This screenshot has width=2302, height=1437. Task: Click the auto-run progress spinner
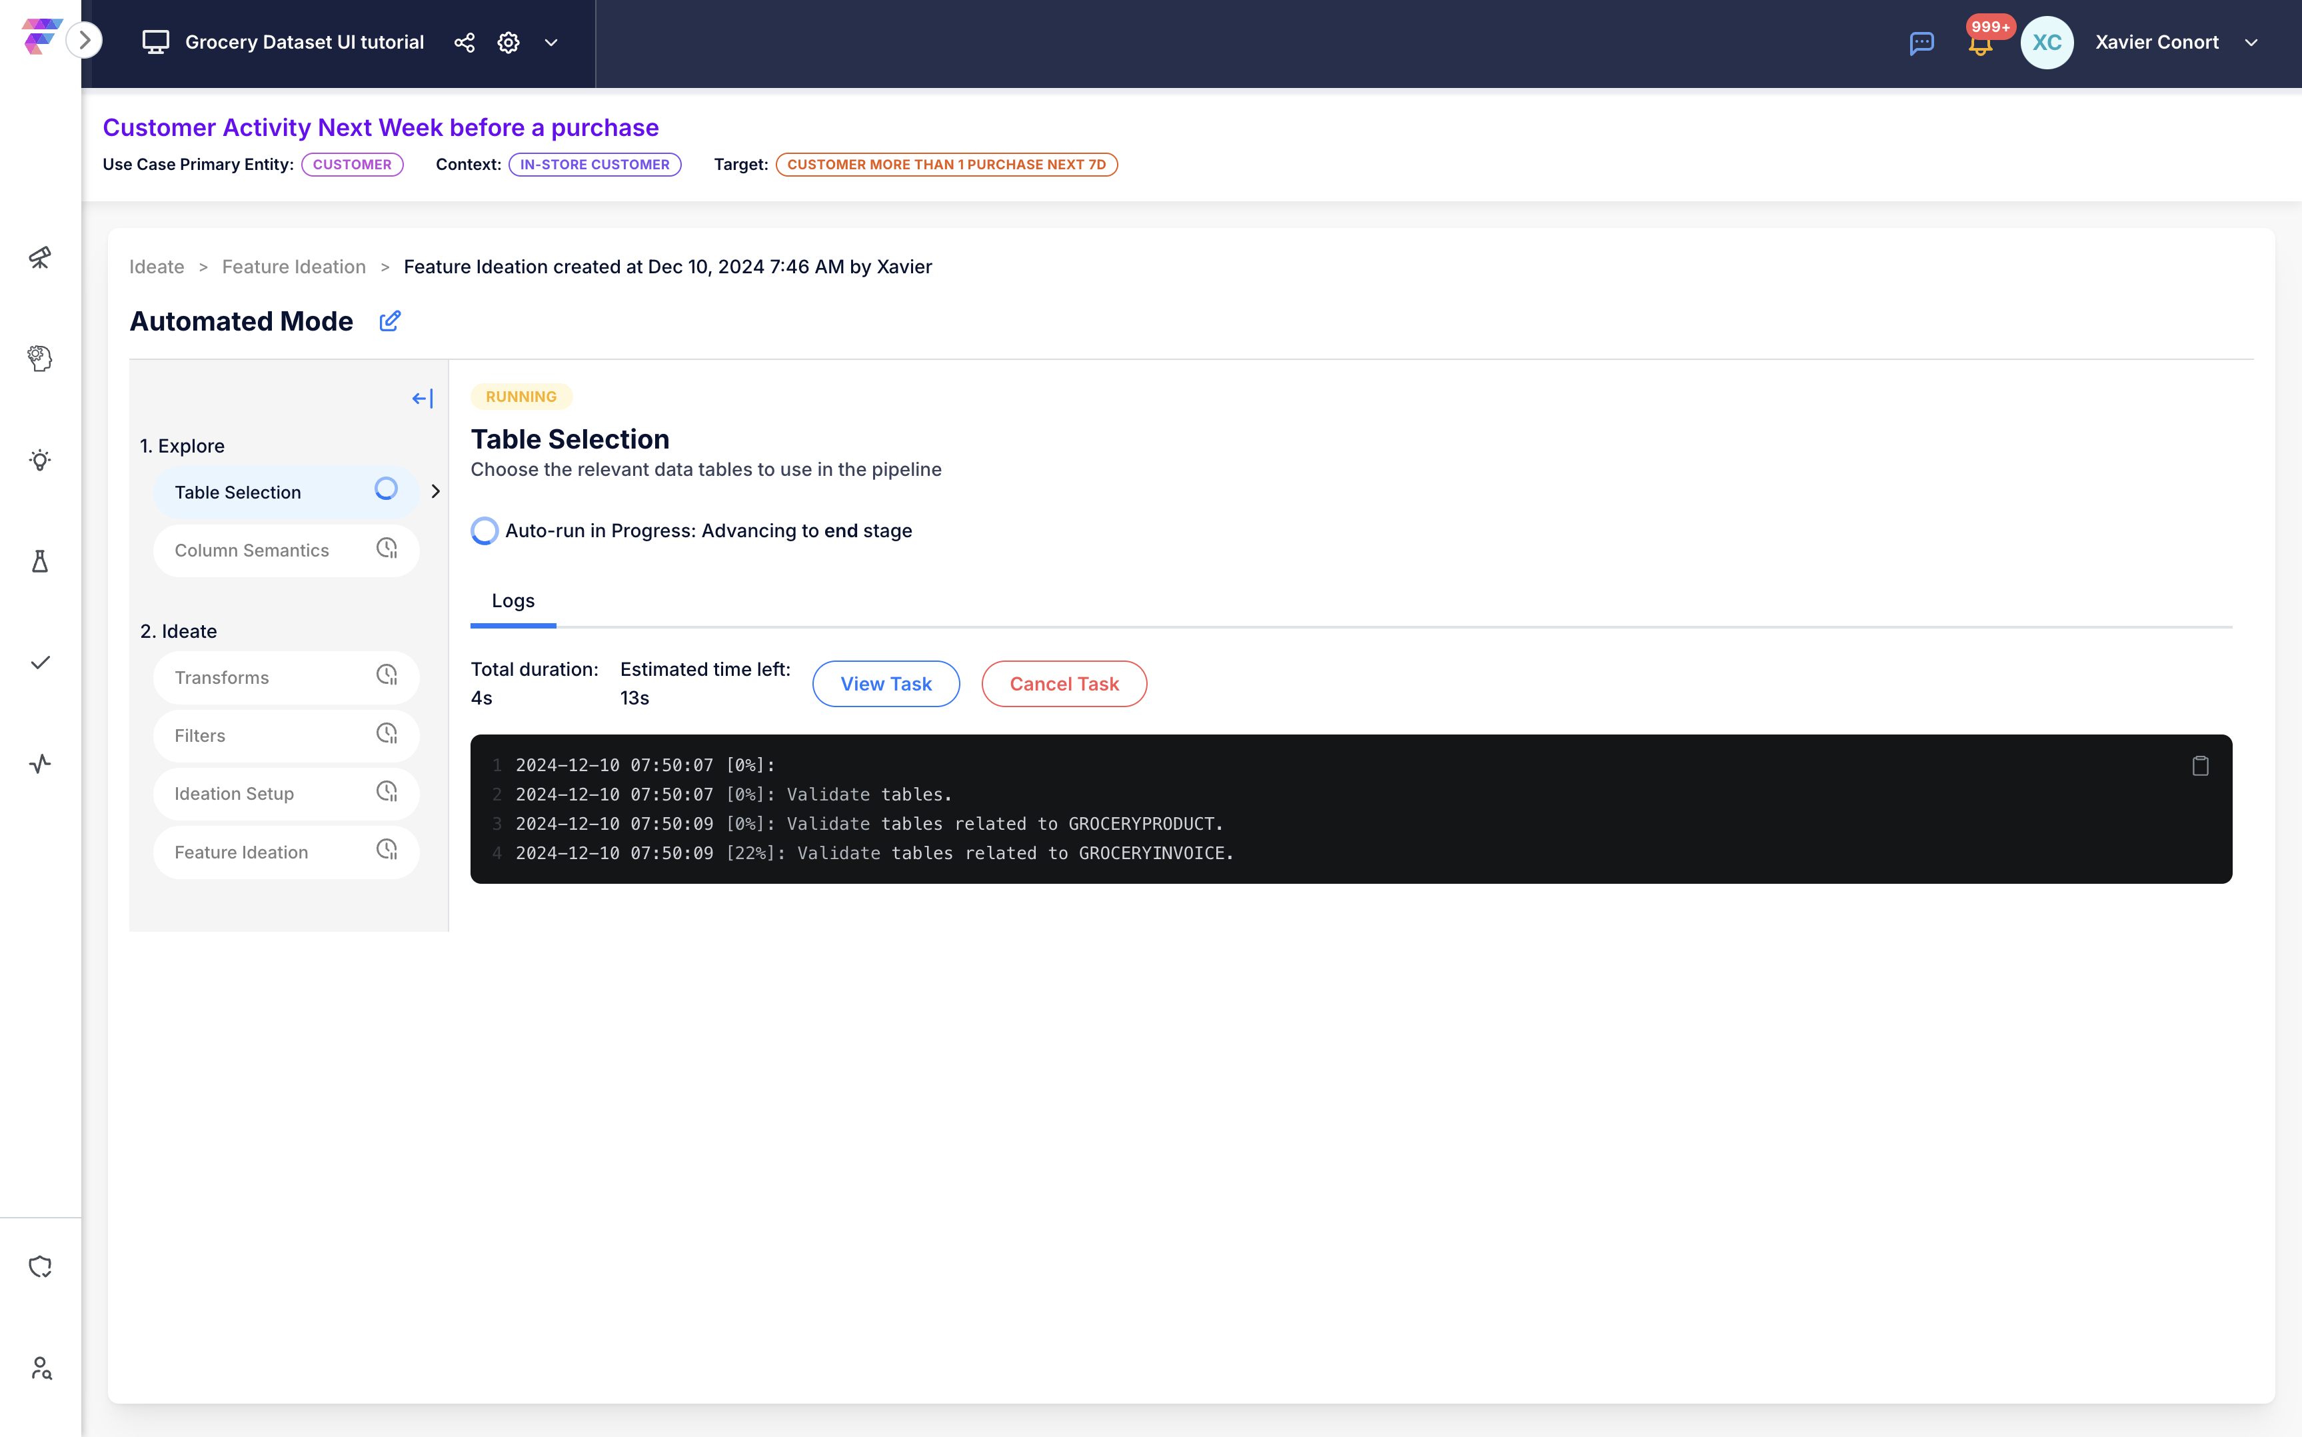point(485,531)
